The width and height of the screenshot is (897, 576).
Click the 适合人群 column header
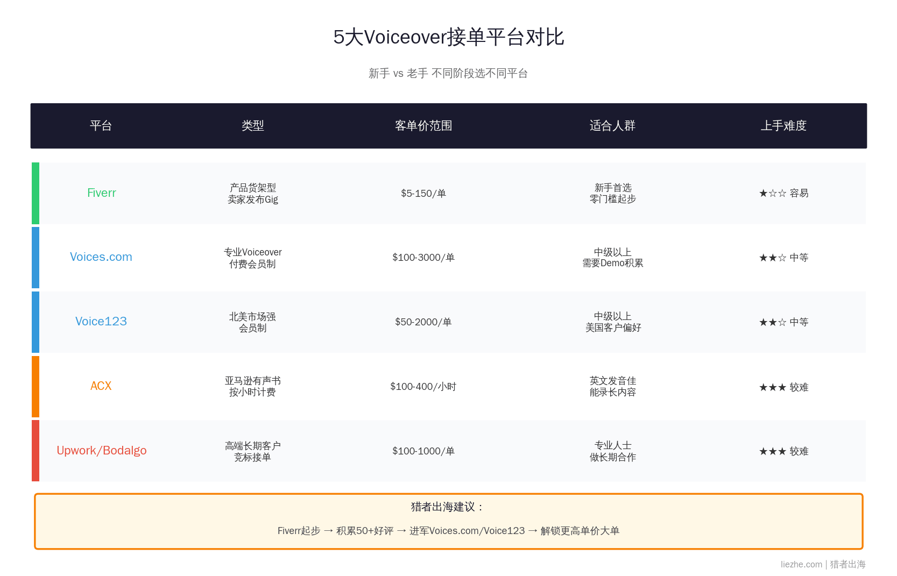612,126
